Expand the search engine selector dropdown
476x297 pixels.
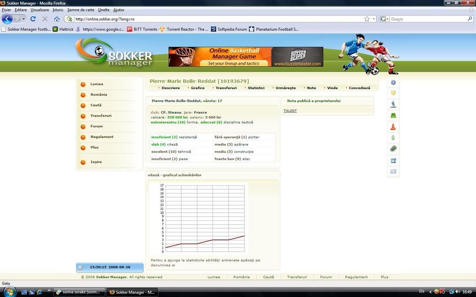coord(384,19)
